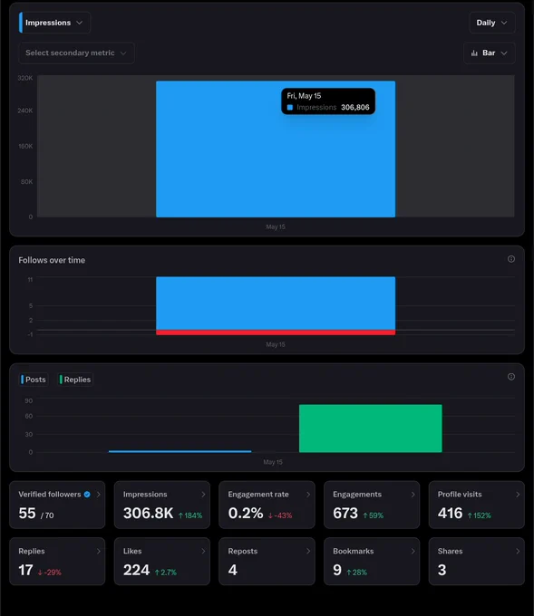Open the Select secondary metric dropdown
The width and height of the screenshot is (534, 616).
pyautogui.click(x=76, y=53)
